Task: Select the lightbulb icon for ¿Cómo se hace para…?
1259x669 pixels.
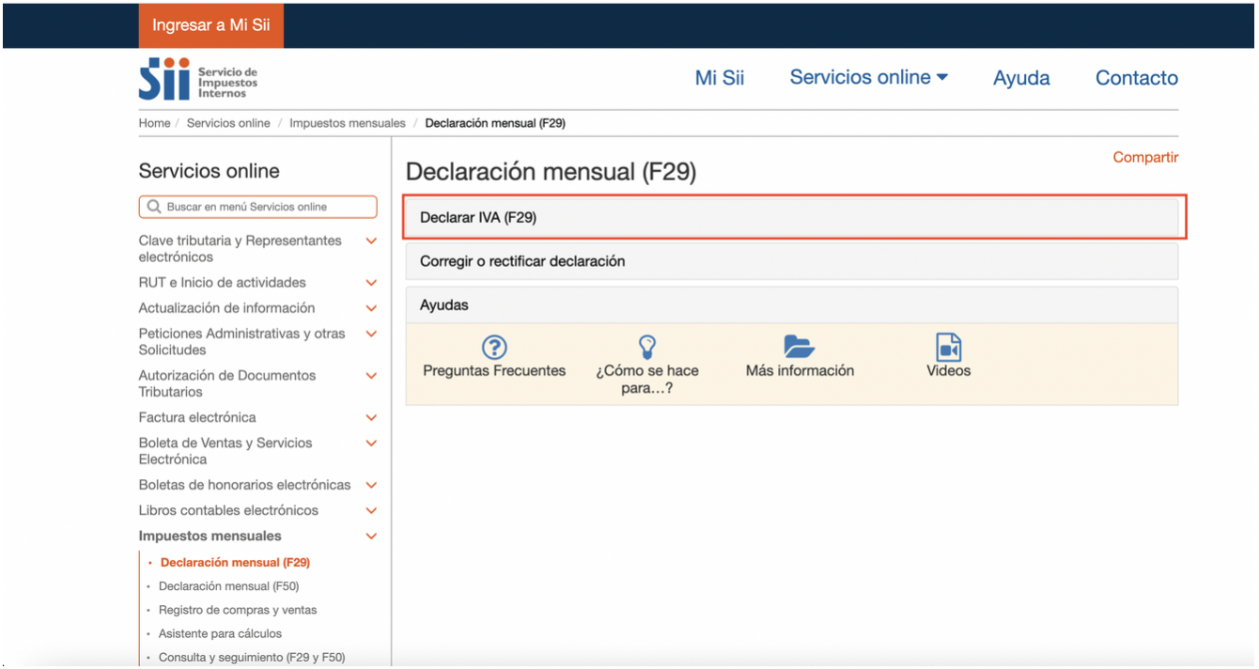Action: coord(645,347)
